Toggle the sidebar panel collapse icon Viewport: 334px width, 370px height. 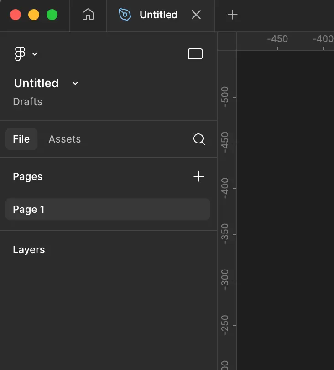(195, 54)
